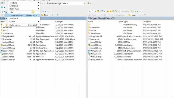174x98 pixels.
Task: Select Translations folder in left panel
Action: [x=8, y=33]
